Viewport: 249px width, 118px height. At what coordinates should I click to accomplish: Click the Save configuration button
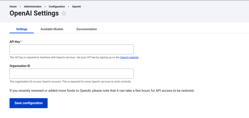[29, 103]
